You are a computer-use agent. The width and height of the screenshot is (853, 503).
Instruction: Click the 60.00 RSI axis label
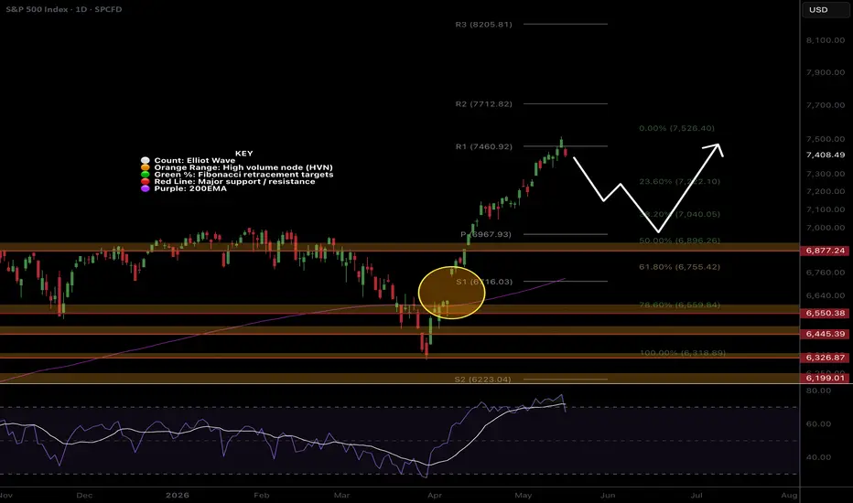[x=818, y=423]
